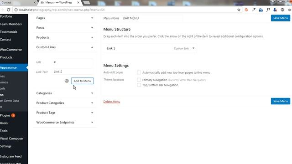This screenshot has height=164, width=292.
Task: Open the f? fonts extension icon
Action: 268,10
